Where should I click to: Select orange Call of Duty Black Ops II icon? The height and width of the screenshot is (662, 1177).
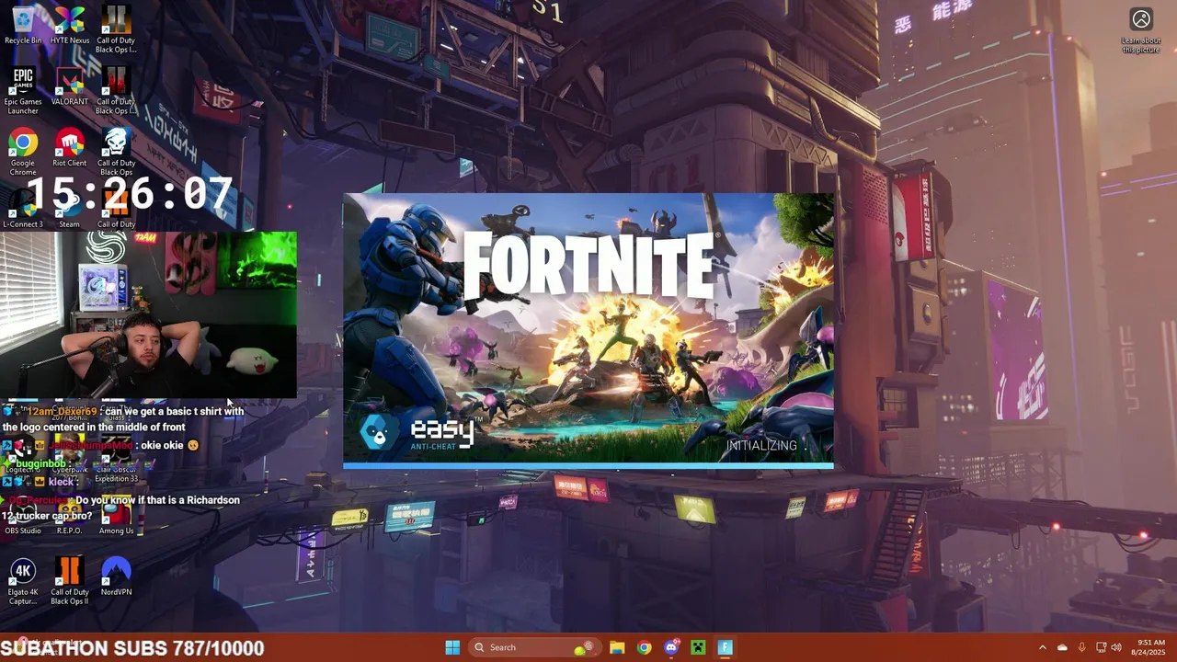[x=70, y=582]
